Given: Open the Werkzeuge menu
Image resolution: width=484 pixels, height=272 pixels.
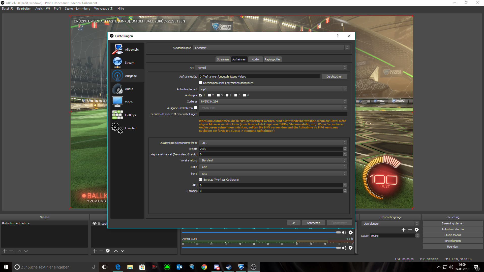Looking at the screenshot, I should point(104,9).
